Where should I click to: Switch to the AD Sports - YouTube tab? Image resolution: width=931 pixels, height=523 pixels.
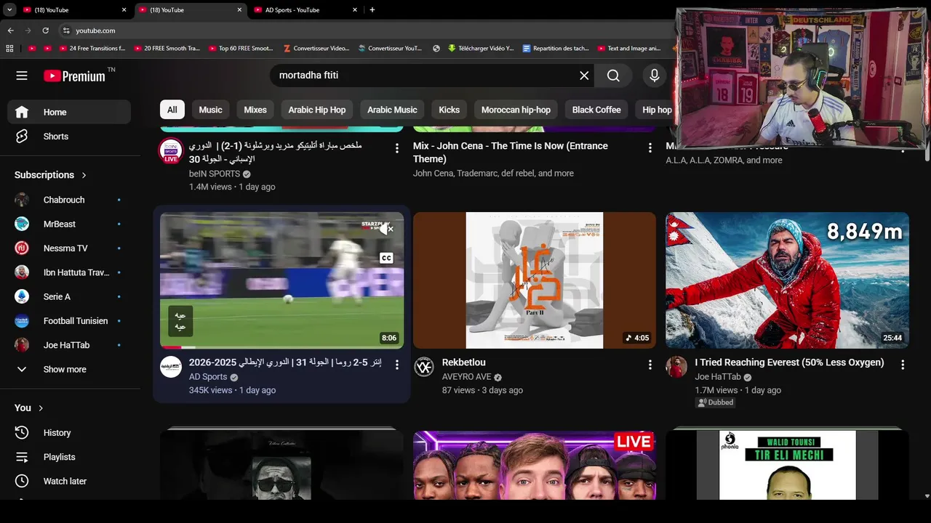pos(305,10)
